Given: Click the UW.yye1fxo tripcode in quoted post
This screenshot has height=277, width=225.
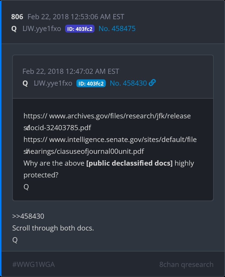Looking at the screenshot, I should coord(53,83).
